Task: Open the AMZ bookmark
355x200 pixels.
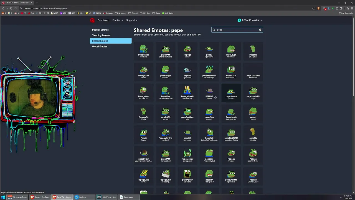Action: (54, 13)
